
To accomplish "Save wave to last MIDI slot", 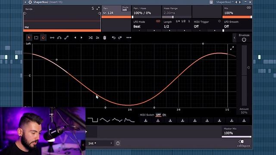I will point(244,121).
